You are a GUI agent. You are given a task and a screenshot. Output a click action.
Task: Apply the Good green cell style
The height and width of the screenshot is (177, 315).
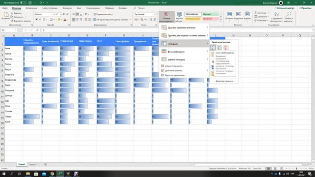(210, 14)
